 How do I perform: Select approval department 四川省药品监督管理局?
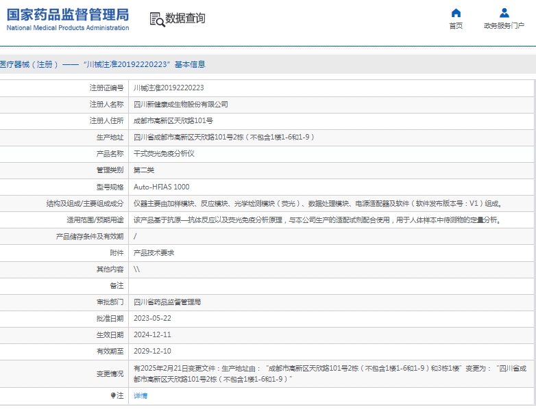point(167,302)
